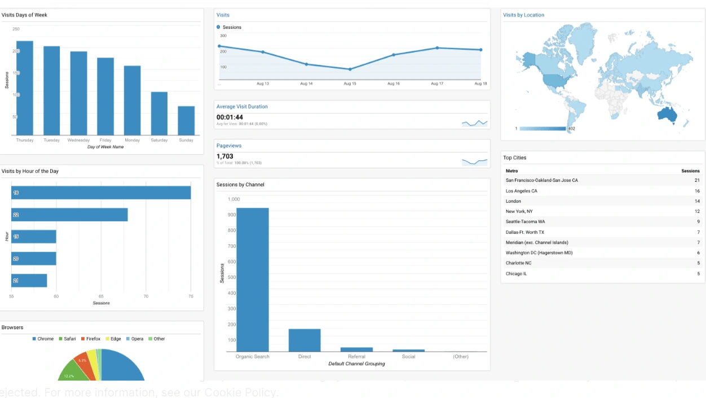The image size is (706, 398).
Task: Click the map color scale bar near 402
Action: pyautogui.click(x=542, y=129)
